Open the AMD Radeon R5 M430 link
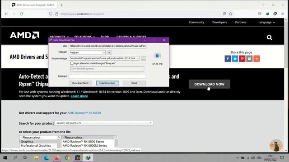This screenshot has width=289, height=162. click(x=84, y=113)
